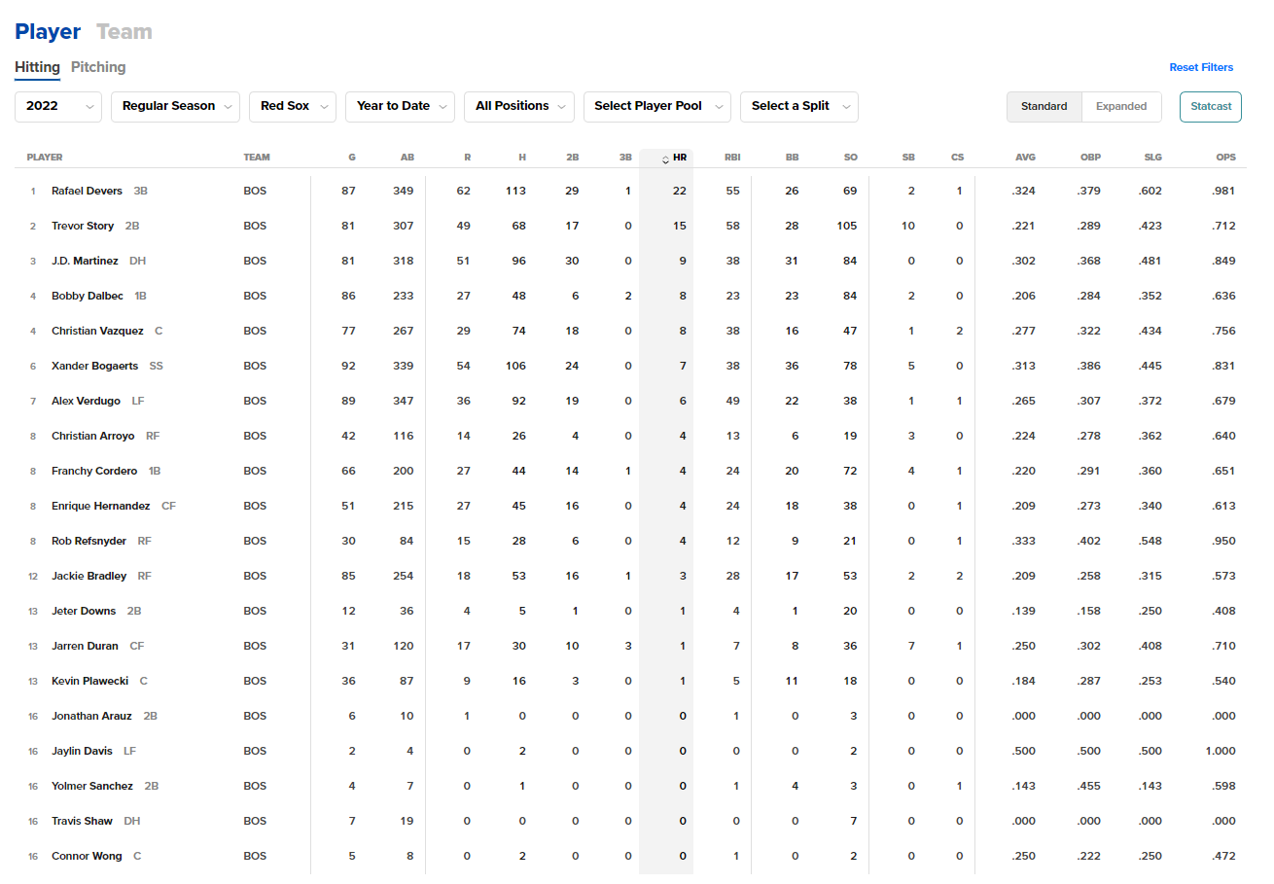Open the Statcast button
Viewport: 1274px width, 884px height.
coord(1211,106)
